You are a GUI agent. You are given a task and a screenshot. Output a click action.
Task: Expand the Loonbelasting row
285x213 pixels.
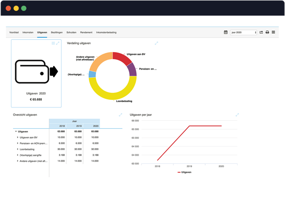(18, 149)
